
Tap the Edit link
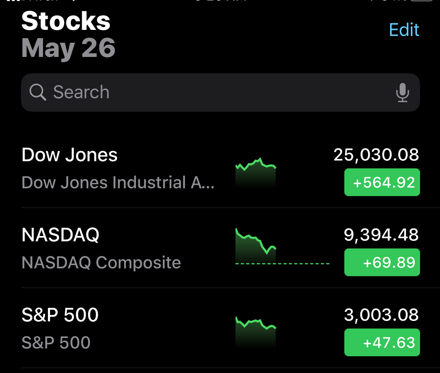(x=404, y=30)
